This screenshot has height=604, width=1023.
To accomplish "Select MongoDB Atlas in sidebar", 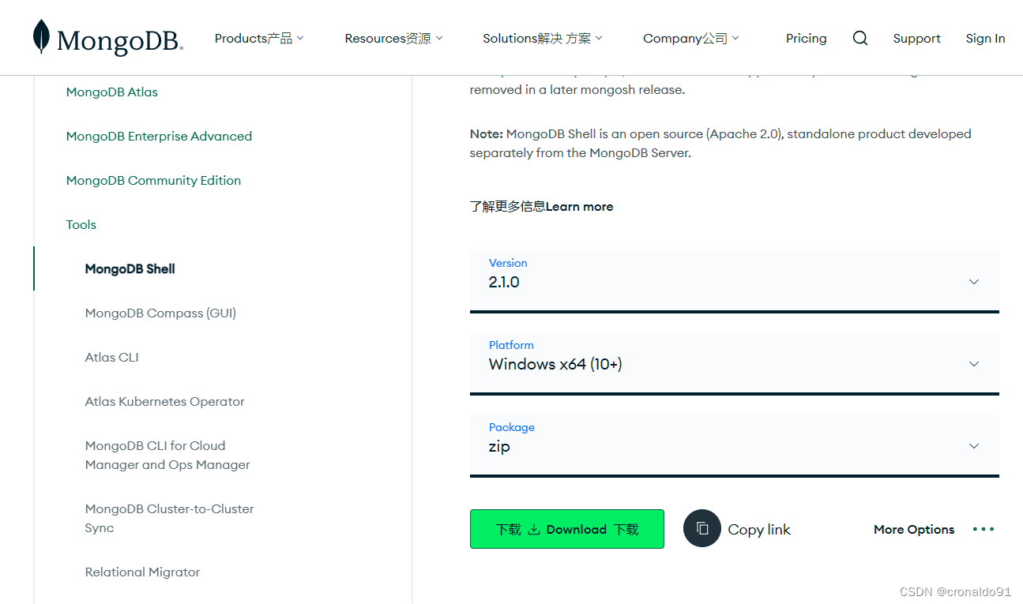I will (112, 92).
